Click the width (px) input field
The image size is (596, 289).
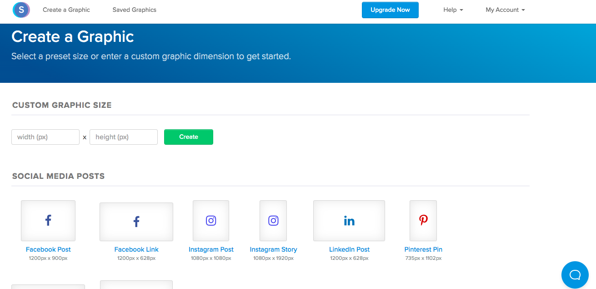pos(45,137)
